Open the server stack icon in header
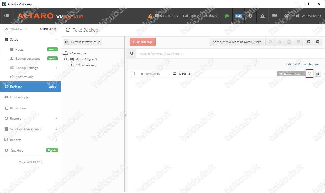 coord(274,16)
